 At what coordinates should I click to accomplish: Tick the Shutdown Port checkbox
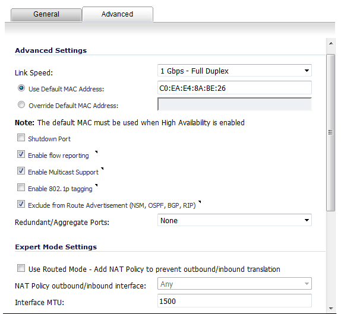tap(21, 138)
